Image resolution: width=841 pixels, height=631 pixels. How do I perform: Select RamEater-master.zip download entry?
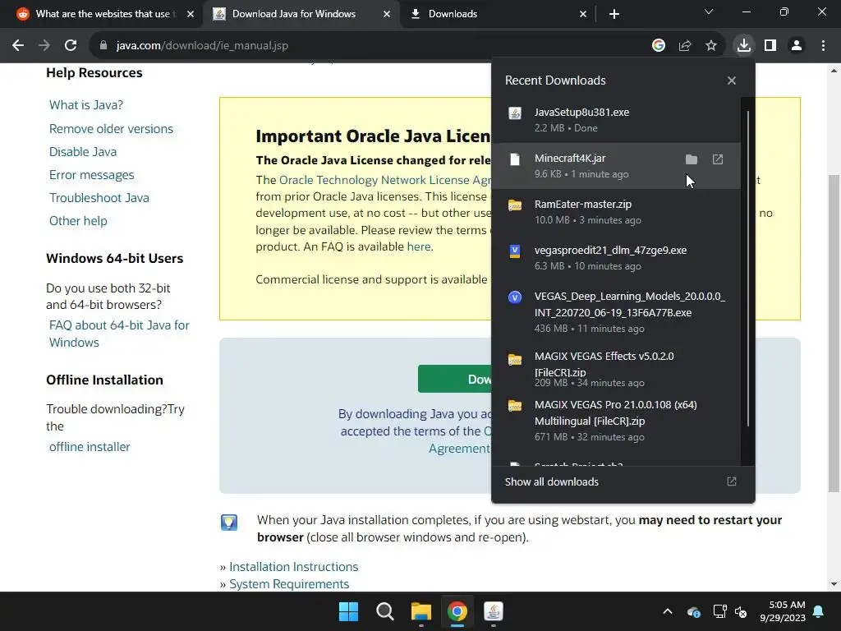pyautogui.click(x=616, y=212)
